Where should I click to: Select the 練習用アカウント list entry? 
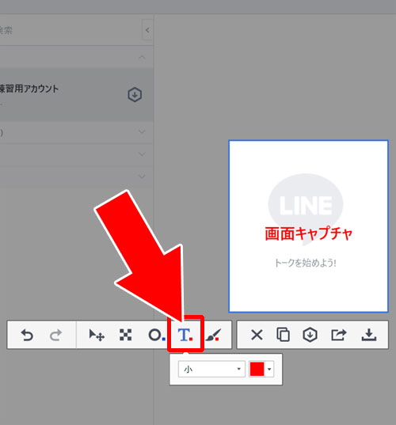[x=76, y=95]
